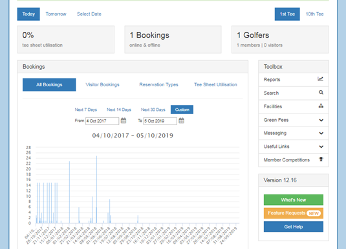Open the Reports chart icon
This screenshot has width=346, height=249.
(320, 79)
